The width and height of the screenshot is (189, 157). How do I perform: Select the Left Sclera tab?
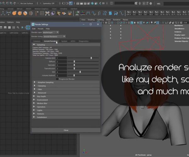tap(14, 33)
